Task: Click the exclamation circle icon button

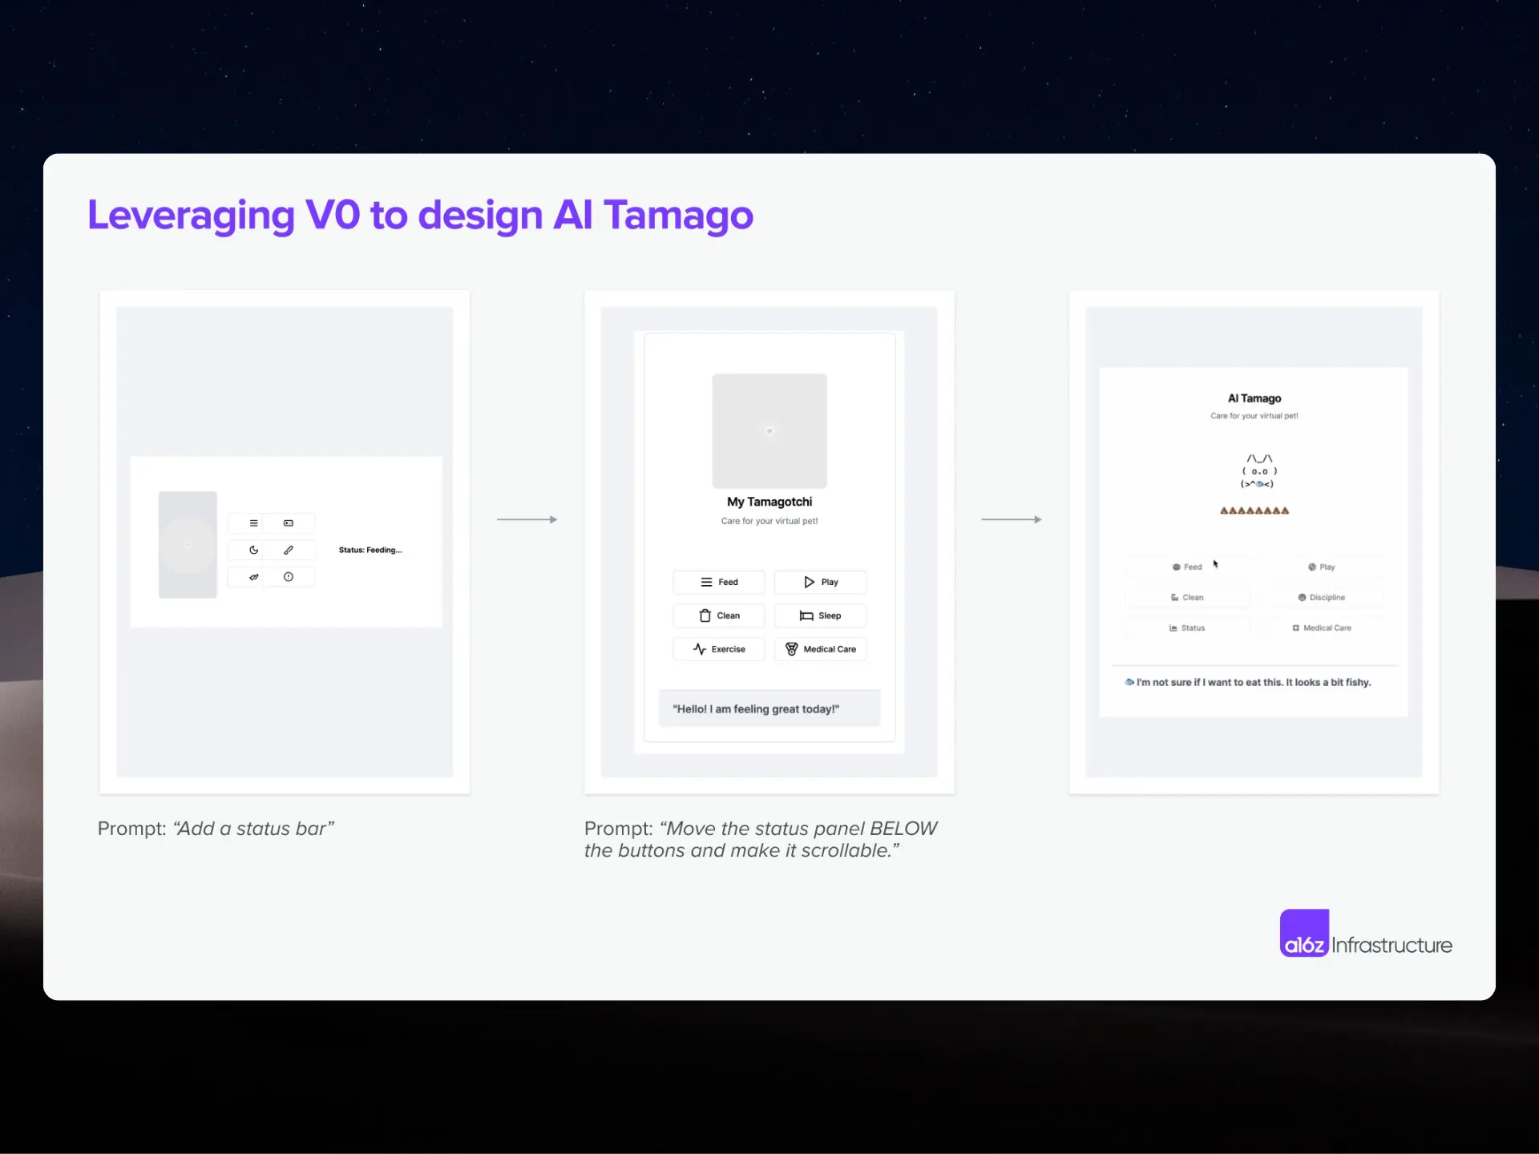Action: click(289, 577)
